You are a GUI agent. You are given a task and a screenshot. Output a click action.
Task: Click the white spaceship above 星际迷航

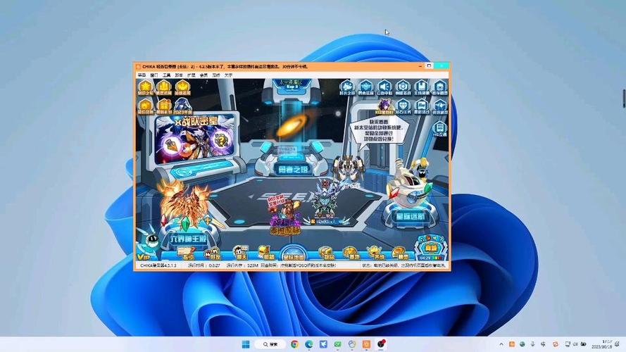tap(409, 186)
